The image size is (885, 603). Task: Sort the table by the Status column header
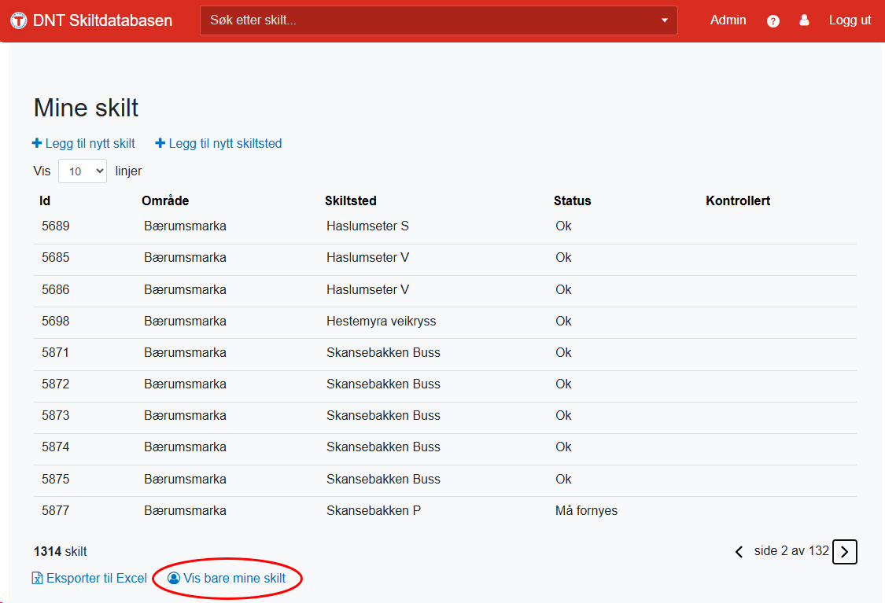(x=572, y=200)
